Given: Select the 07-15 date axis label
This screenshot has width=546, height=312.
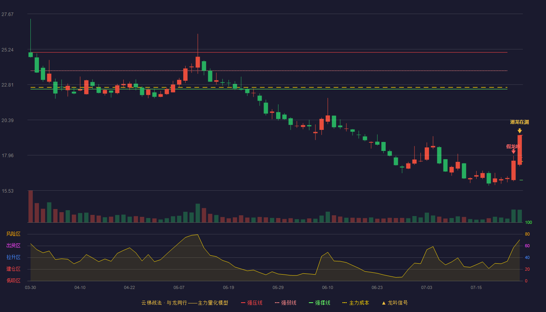Looking at the screenshot, I should (x=476, y=287).
